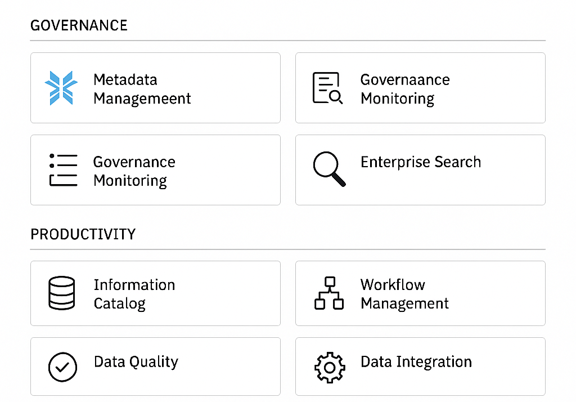Screen dimensions: 576x402
Task: Click the bulleted list icon for Governance Monitoring
Action: (x=63, y=170)
